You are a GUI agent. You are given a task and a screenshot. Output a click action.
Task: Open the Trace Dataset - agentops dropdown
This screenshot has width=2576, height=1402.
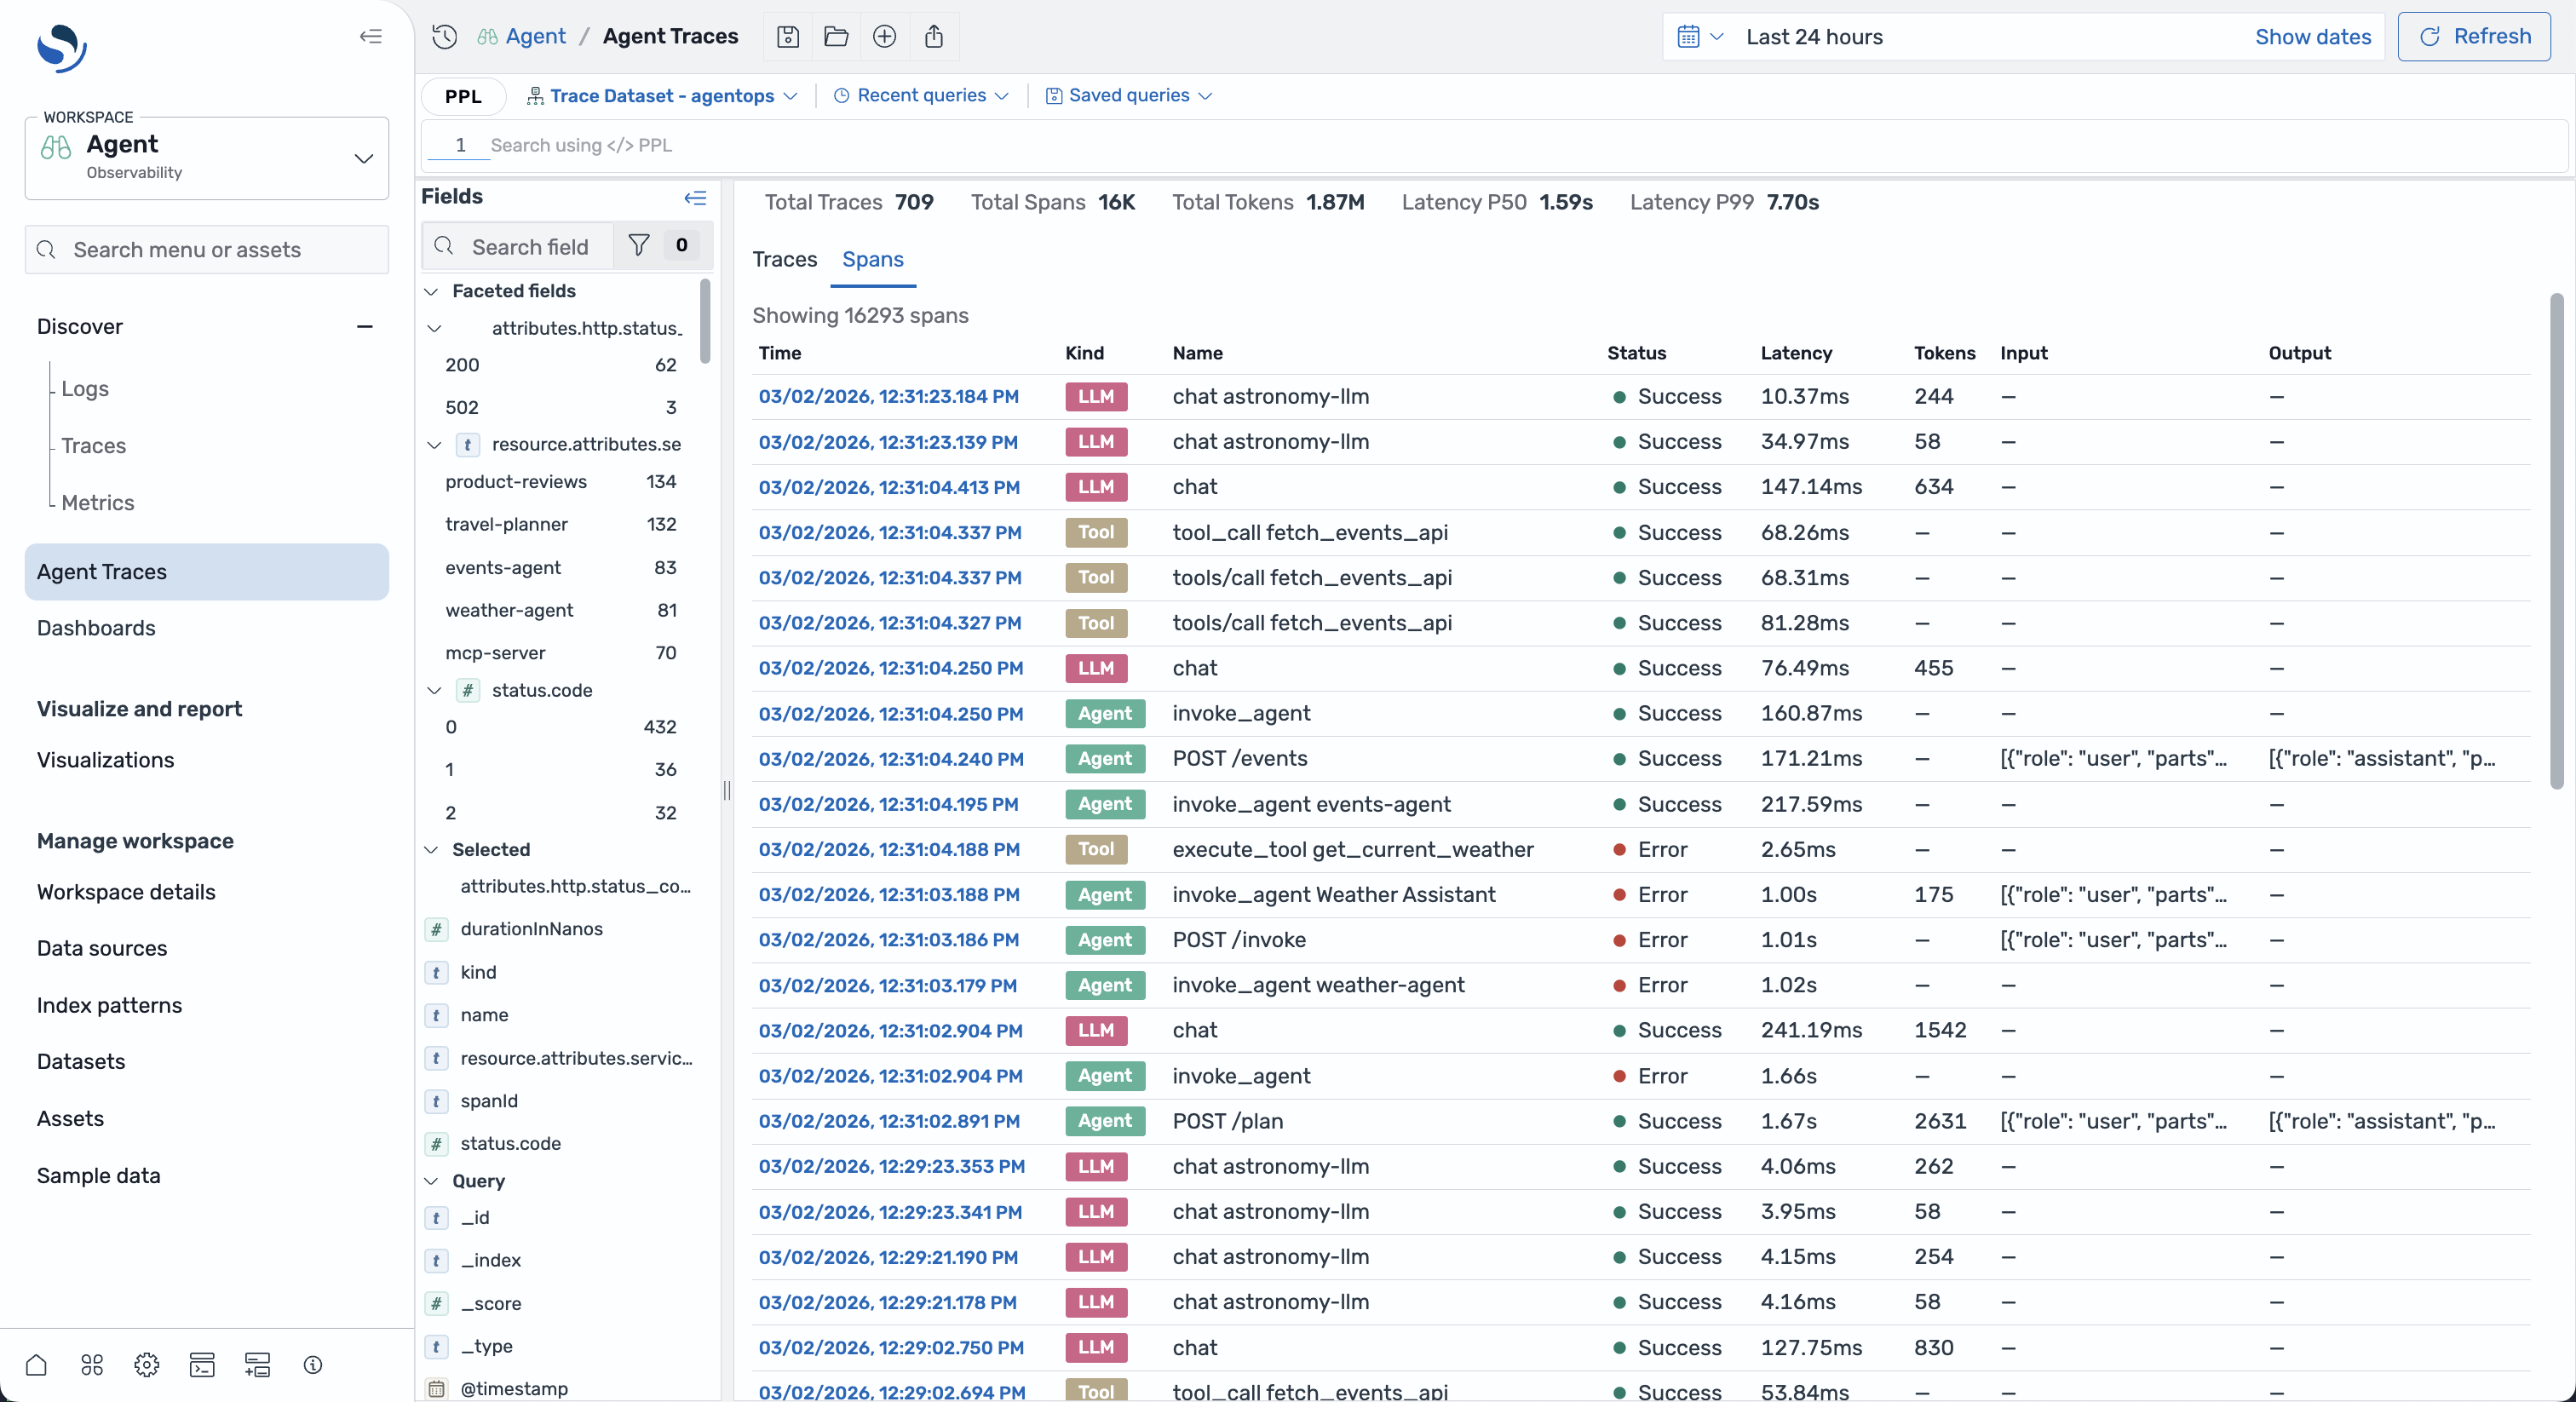coord(661,96)
